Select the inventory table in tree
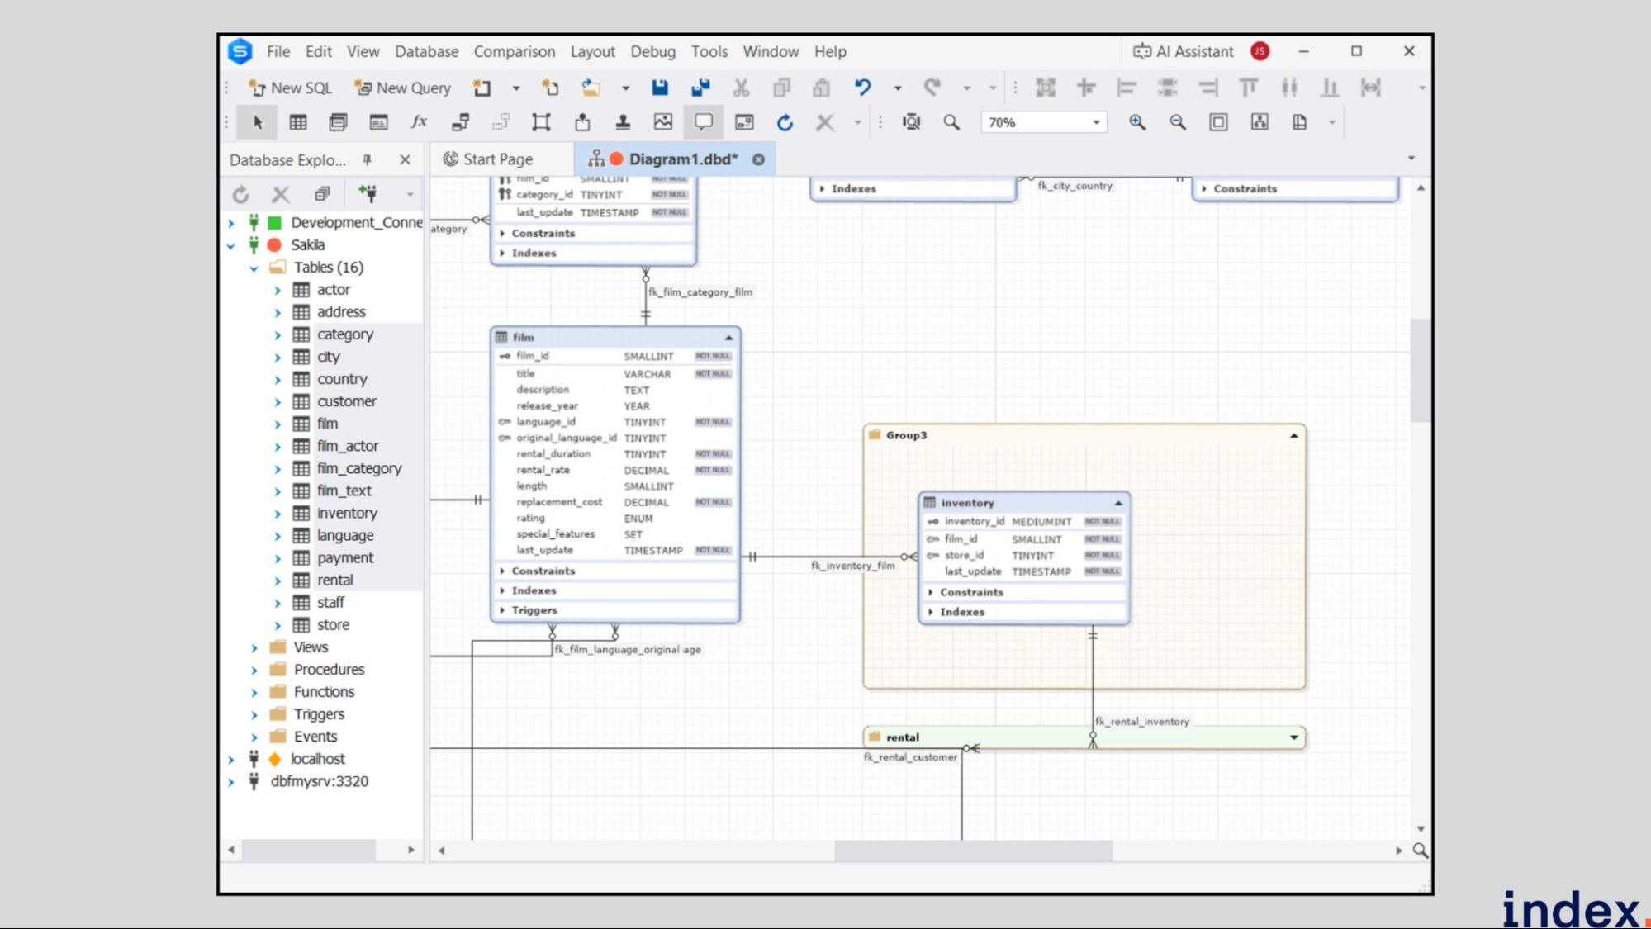 click(347, 513)
